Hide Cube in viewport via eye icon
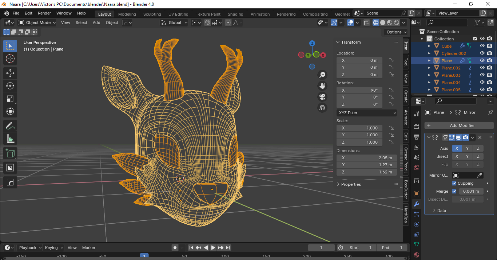This screenshot has height=260, width=497. [482, 46]
